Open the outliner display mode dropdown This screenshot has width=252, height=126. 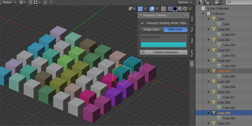208,3
